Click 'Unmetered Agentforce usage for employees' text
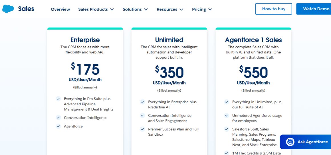331x155 pixels. point(257,118)
